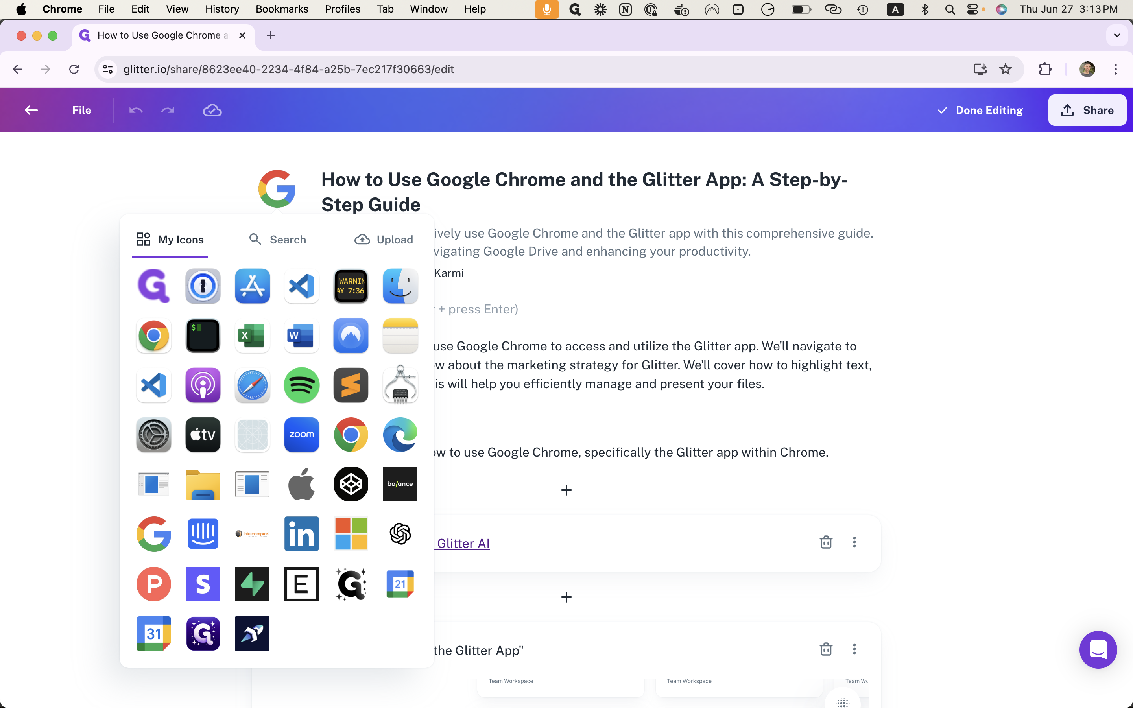This screenshot has height=708, width=1133.
Task: Open Chrome extensions puzzle icon
Action: [1045, 69]
